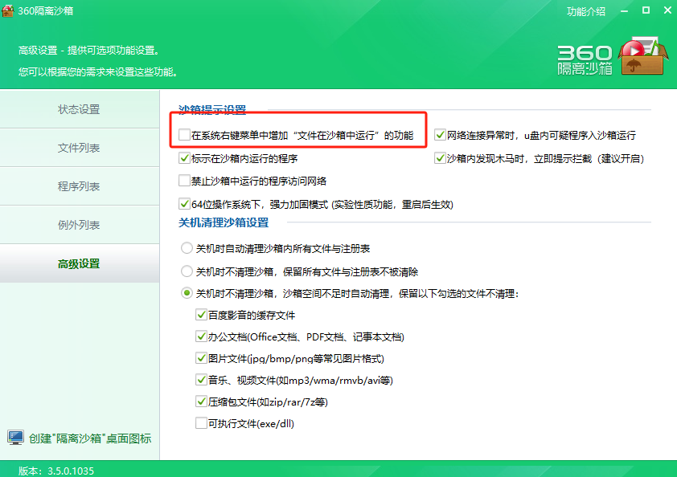Select 关机时自动清理沙箱内所有文件与注册表 radio option

[187, 249]
